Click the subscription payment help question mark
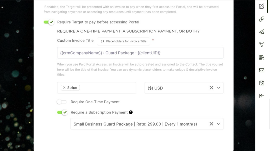Viewport: 270px width, 151px height. [131, 112]
